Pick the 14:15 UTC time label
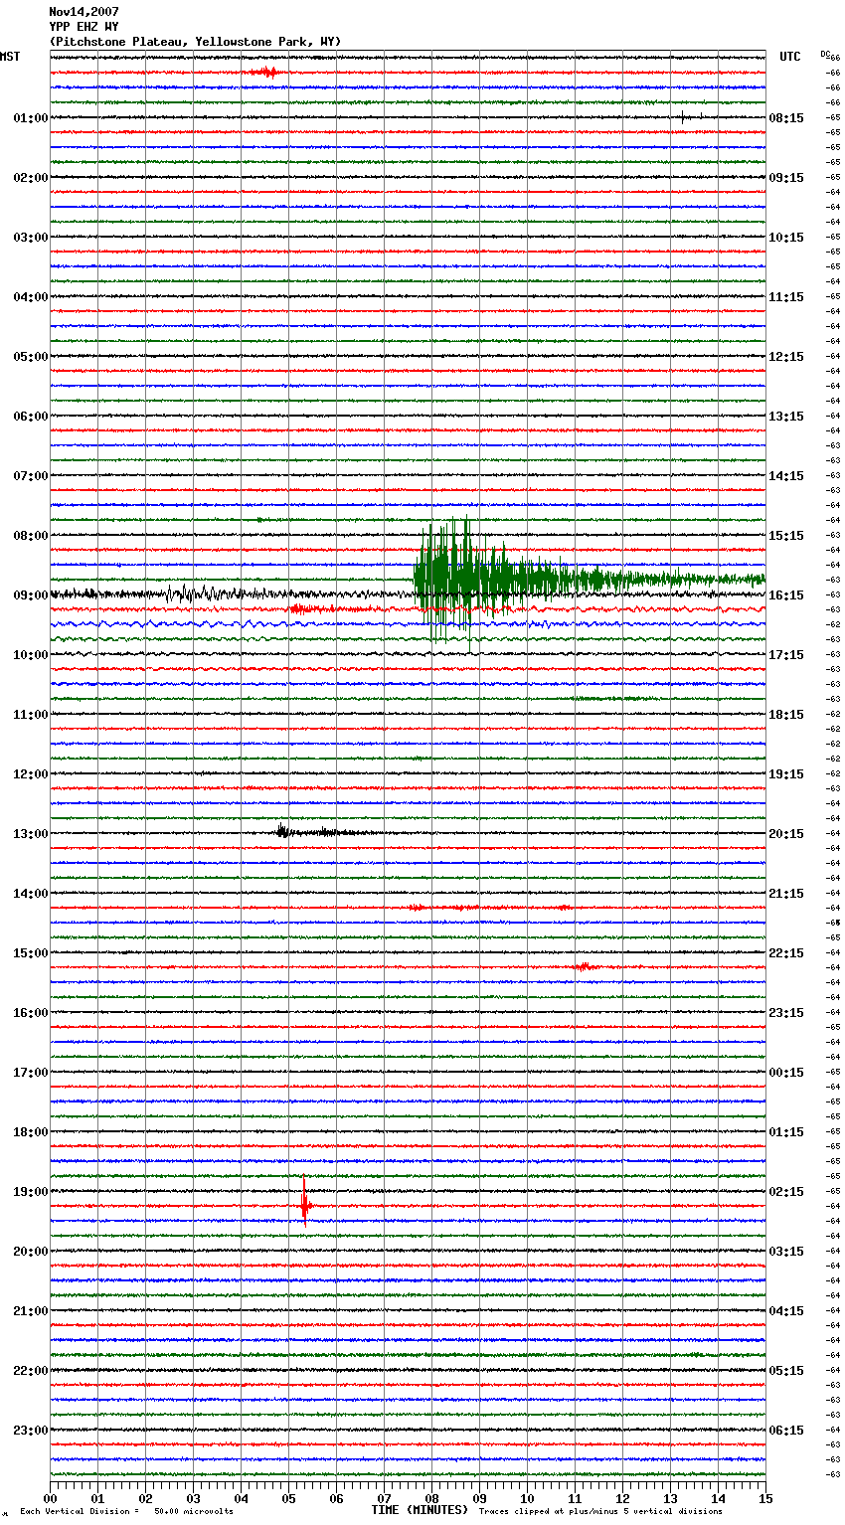 (x=786, y=476)
